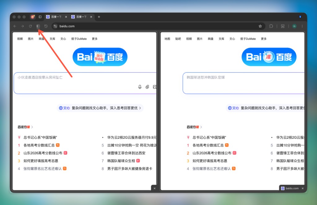Close the first 百度一下 tab

pos(66,17)
